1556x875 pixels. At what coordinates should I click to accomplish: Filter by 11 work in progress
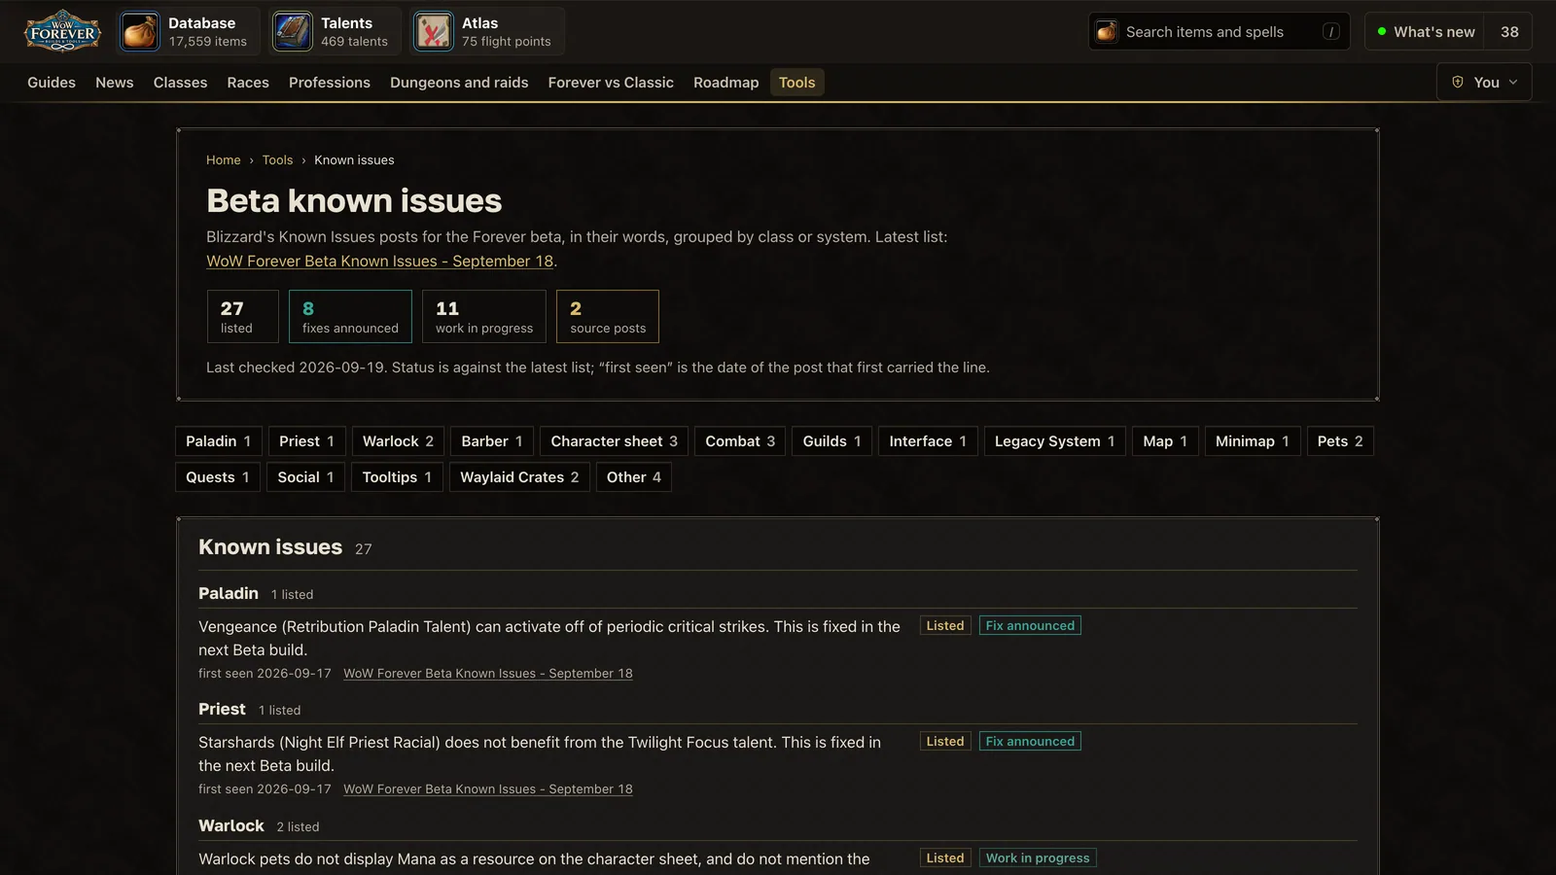484,316
